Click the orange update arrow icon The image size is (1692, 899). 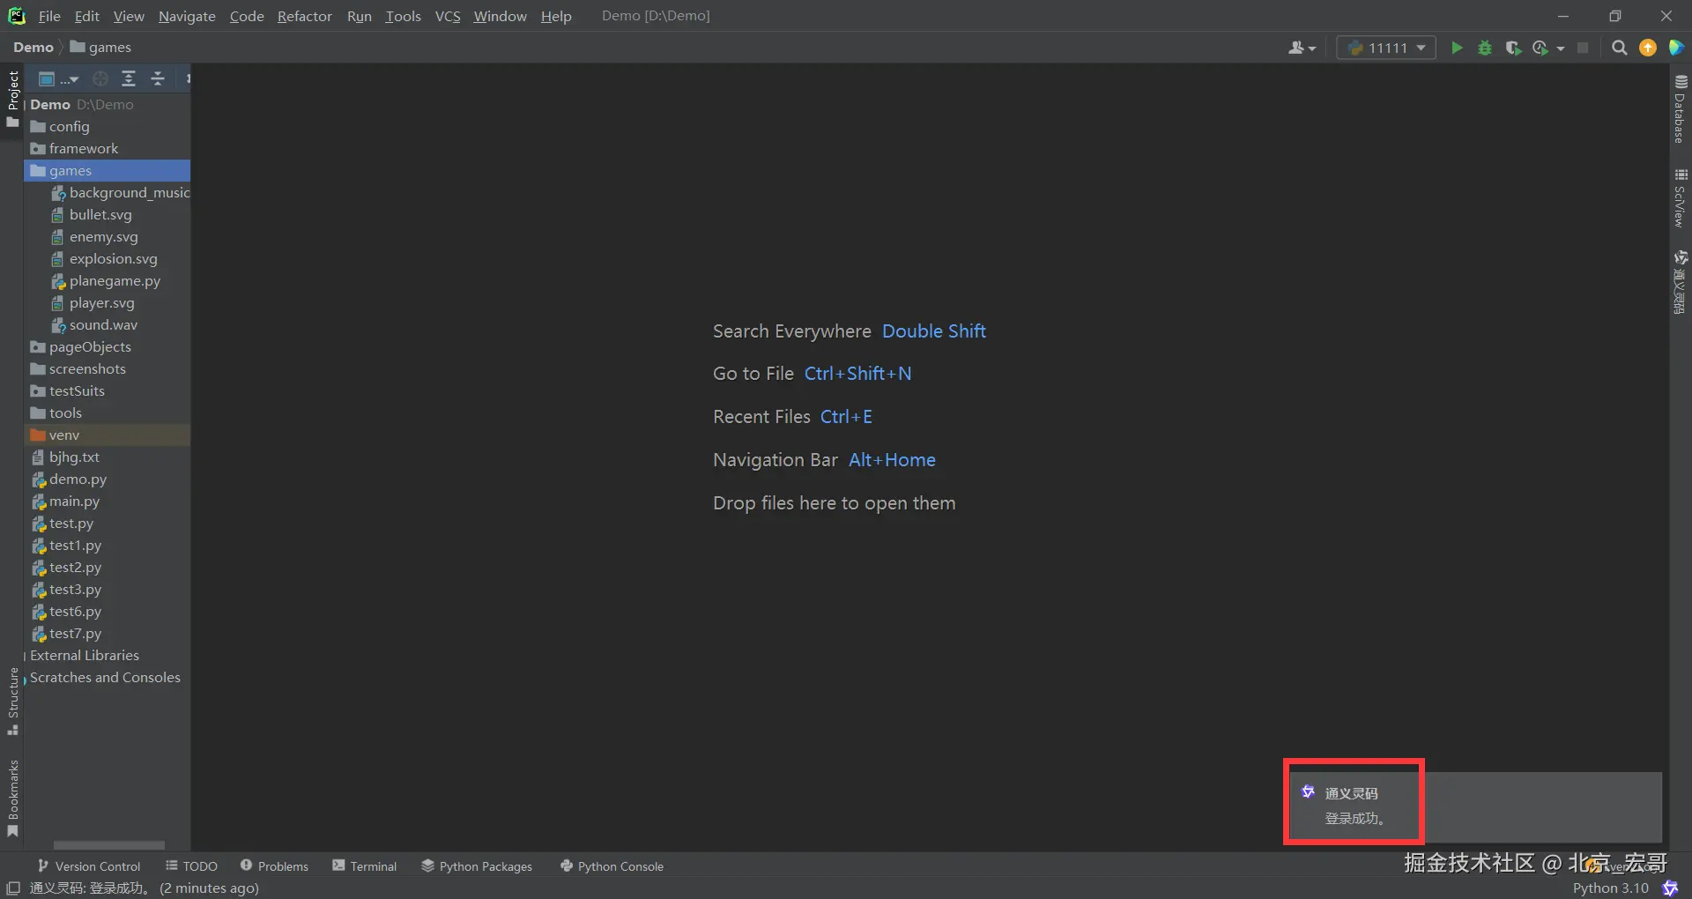pyautogui.click(x=1648, y=48)
